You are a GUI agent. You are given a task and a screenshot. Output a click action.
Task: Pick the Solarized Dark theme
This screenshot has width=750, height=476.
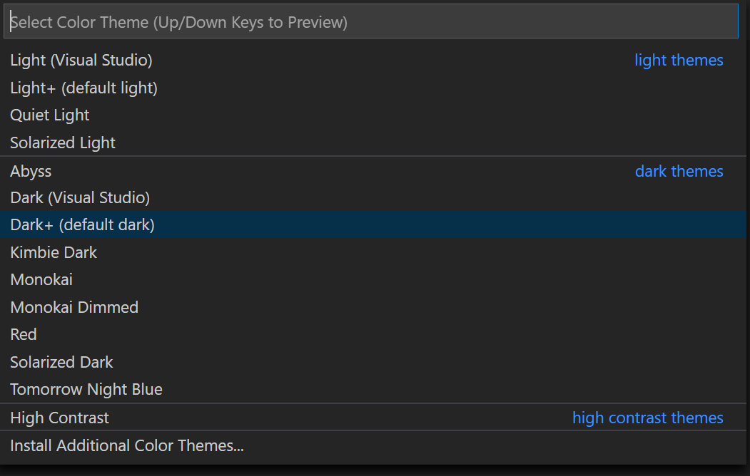[x=61, y=362]
